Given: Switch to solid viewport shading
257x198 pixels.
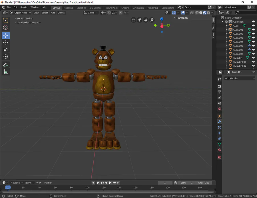Looking at the screenshot, I should (201, 13).
